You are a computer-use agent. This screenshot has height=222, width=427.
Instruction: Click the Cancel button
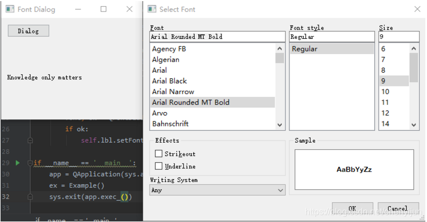398,208
